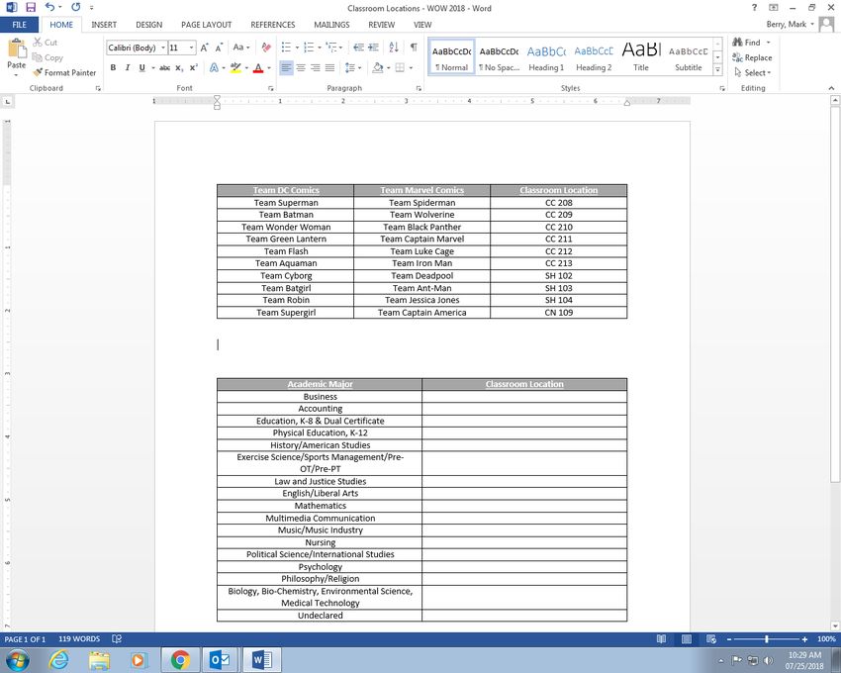Screen dimensions: 841x673
Task: Expand bullets list dropdown arrow
Action: [x=297, y=48]
